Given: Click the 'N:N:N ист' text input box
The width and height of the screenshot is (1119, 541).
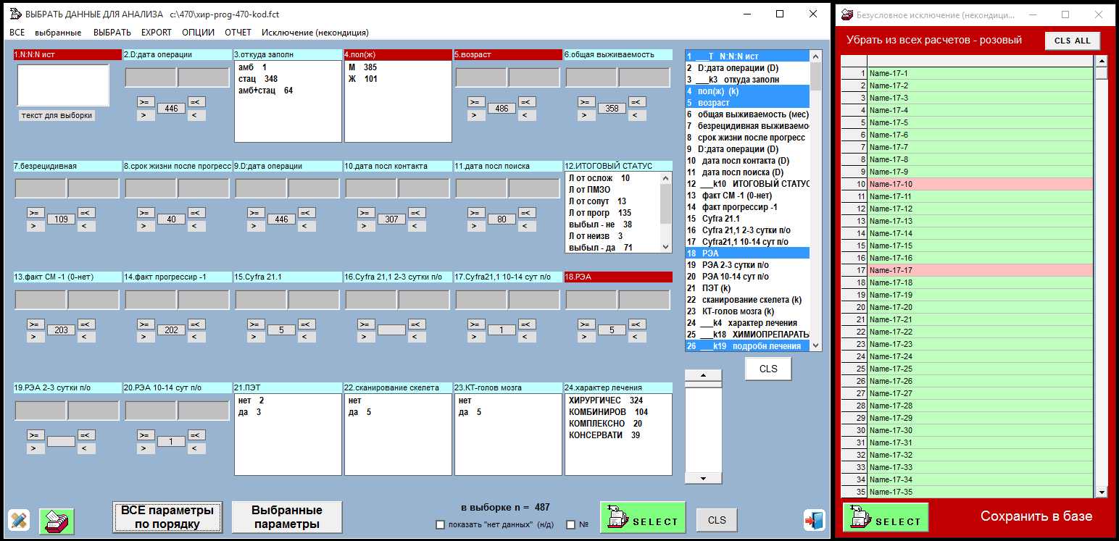Looking at the screenshot, I should pos(63,85).
